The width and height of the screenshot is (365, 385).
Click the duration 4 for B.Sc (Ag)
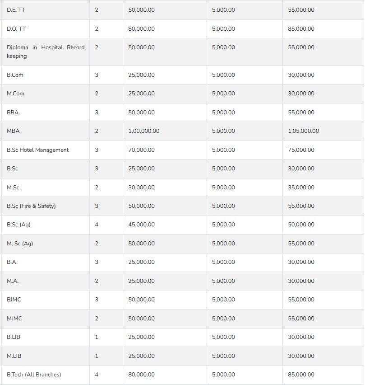[97, 225]
